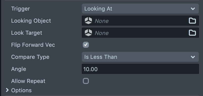Click the Look Target cube icon

coord(88,33)
